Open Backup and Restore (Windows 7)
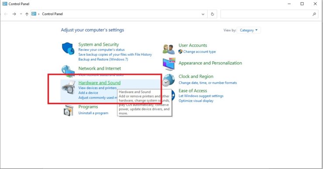 pos(103,59)
